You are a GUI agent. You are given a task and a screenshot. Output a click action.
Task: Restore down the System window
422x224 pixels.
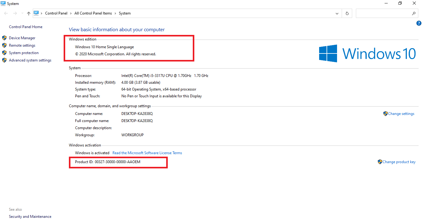[x=400, y=3]
